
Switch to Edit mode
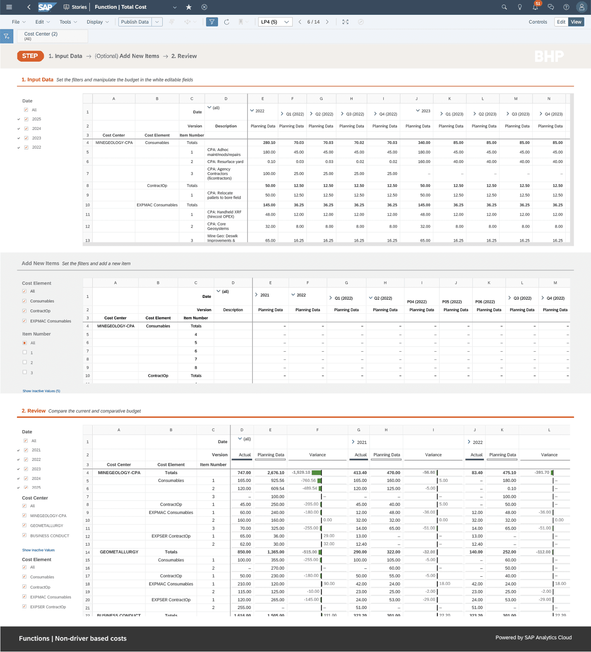(x=561, y=22)
